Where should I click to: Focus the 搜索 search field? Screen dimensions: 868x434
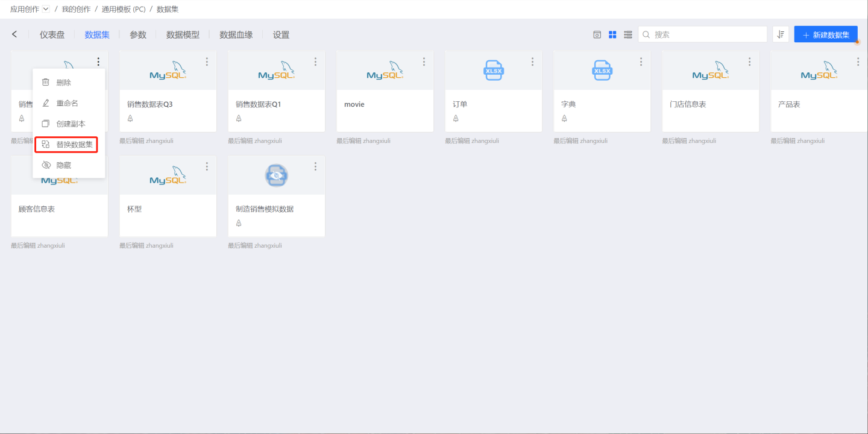click(705, 35)
